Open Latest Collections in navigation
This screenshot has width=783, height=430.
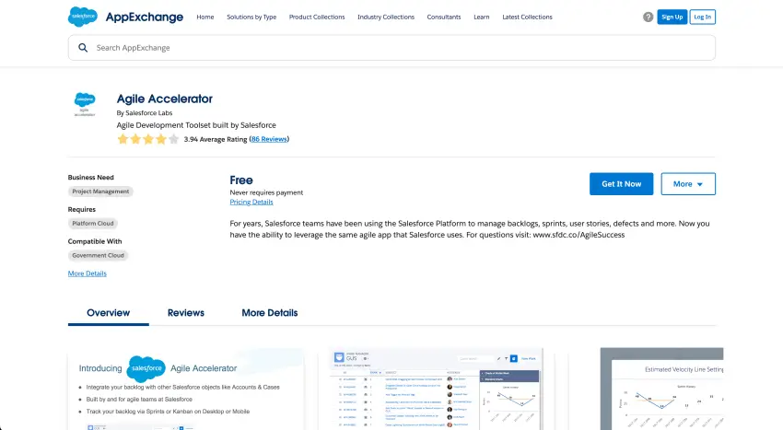pos(527,17)
